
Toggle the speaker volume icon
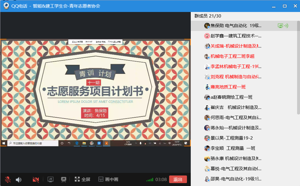click(x=18, y=179)
